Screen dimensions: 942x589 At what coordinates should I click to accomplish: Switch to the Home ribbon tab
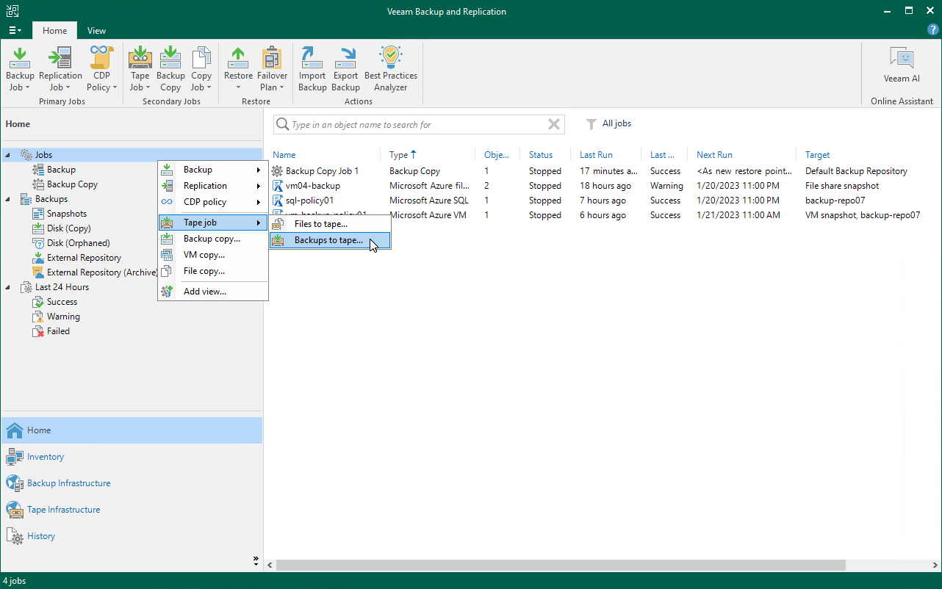tap(55, 31)
